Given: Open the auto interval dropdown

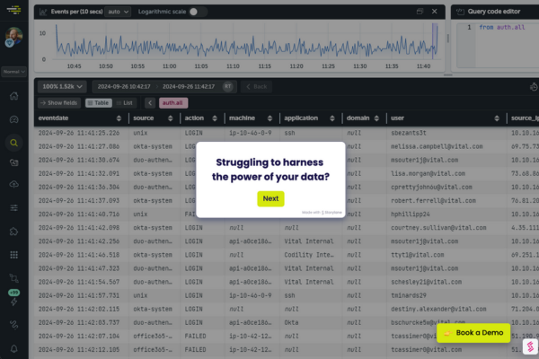Looking at the screenshot, I should pos(118,12).
